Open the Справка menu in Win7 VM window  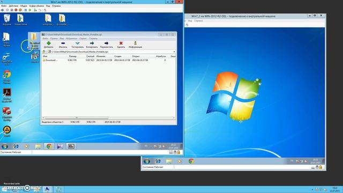point(56,6)
